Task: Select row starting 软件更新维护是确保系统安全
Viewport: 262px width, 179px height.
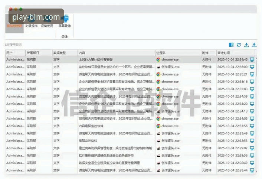Action: point(130,156)
